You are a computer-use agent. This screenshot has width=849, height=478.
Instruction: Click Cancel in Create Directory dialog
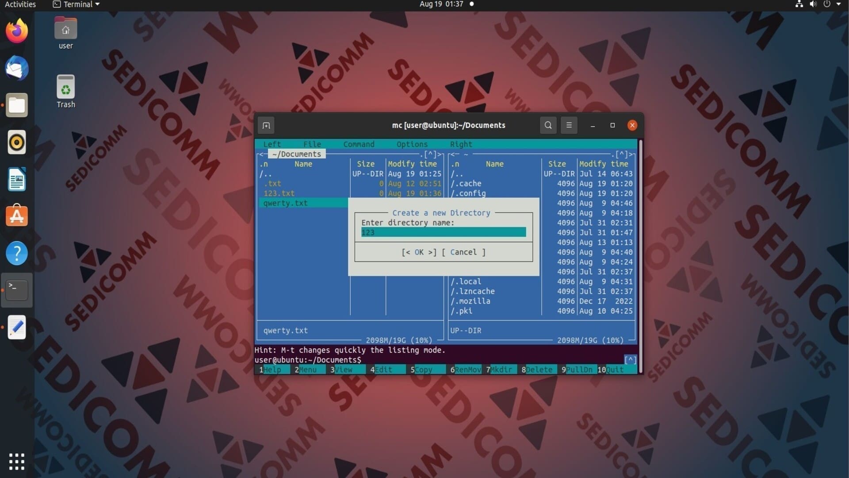(x=463, y=252)
